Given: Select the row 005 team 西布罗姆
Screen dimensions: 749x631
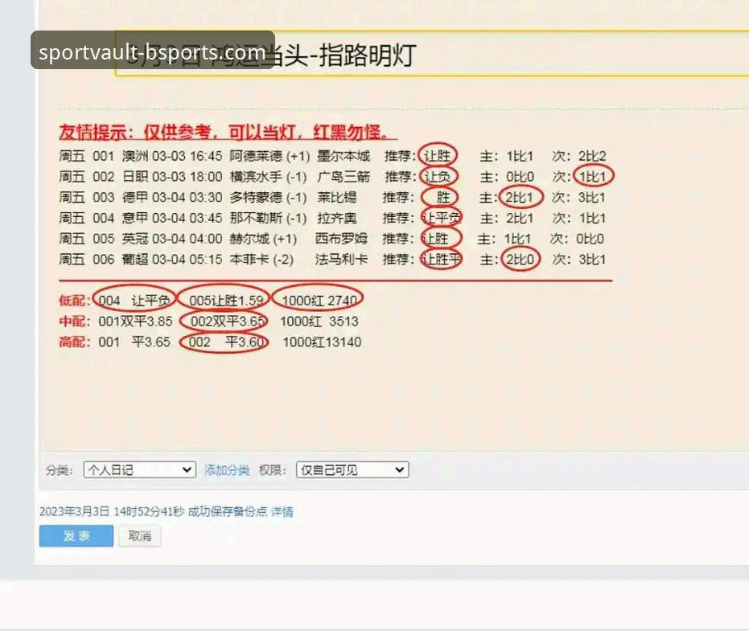Looking at the screenshot, I should [x=341, y=239].
